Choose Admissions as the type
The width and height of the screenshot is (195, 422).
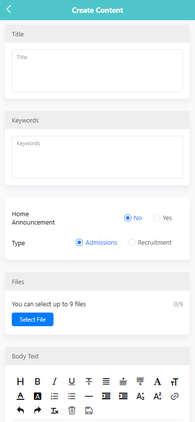tap(97, 242)
